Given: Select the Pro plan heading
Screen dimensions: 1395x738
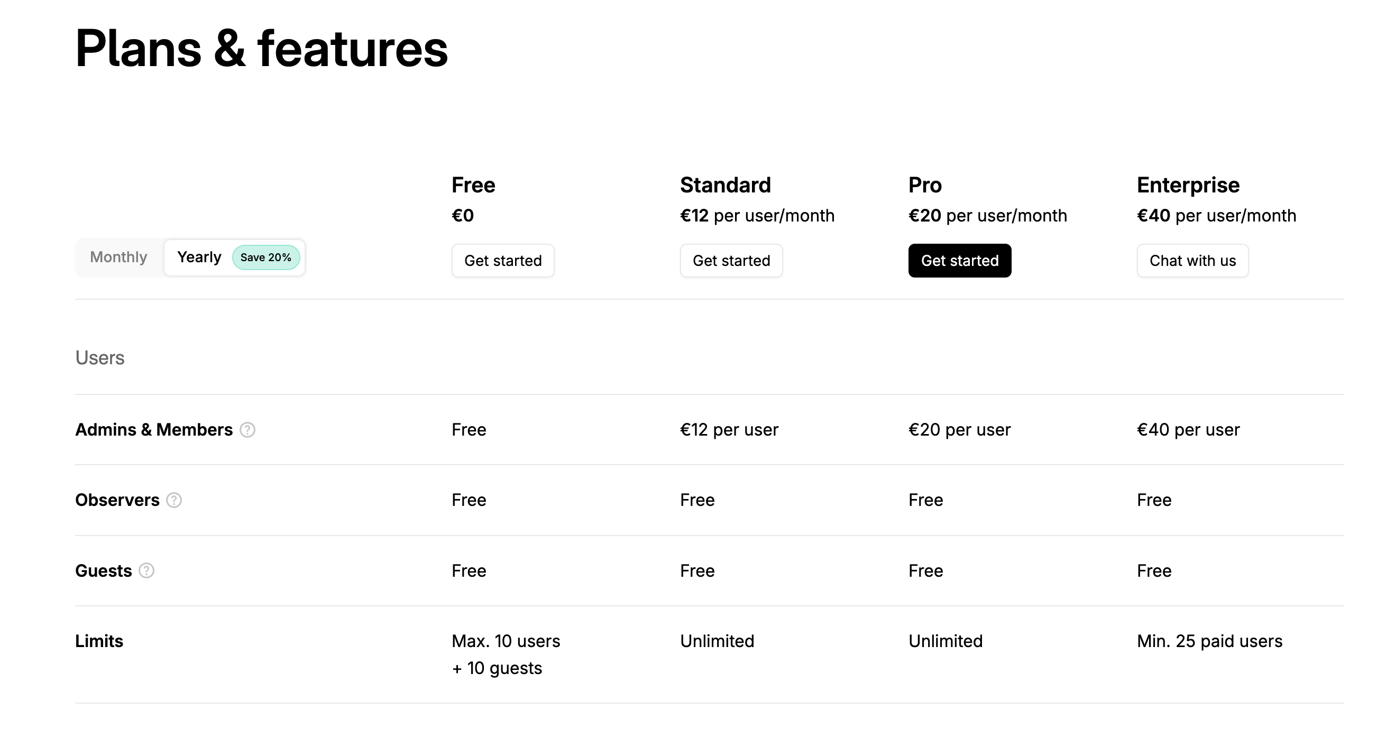Looking at the screenshot, I should pos(925,185).
